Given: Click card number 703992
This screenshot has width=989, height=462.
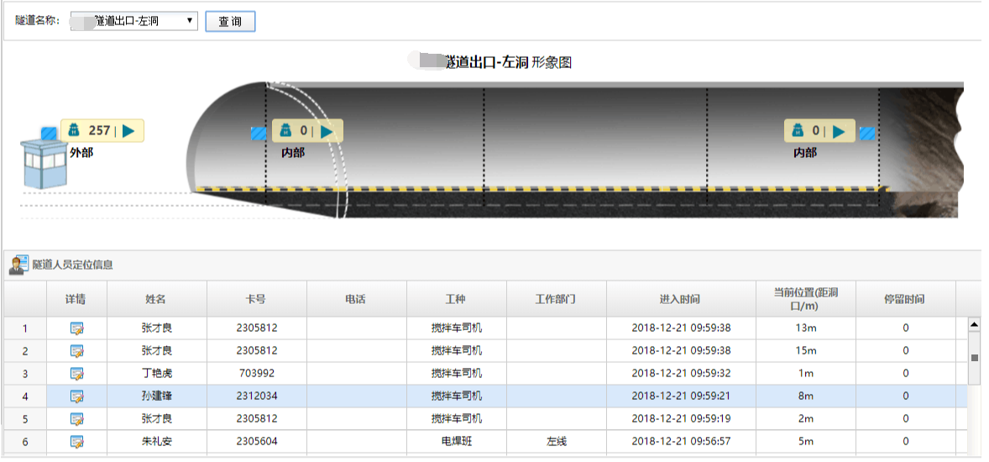Looking at the screenshot, I should pos(257,374).
